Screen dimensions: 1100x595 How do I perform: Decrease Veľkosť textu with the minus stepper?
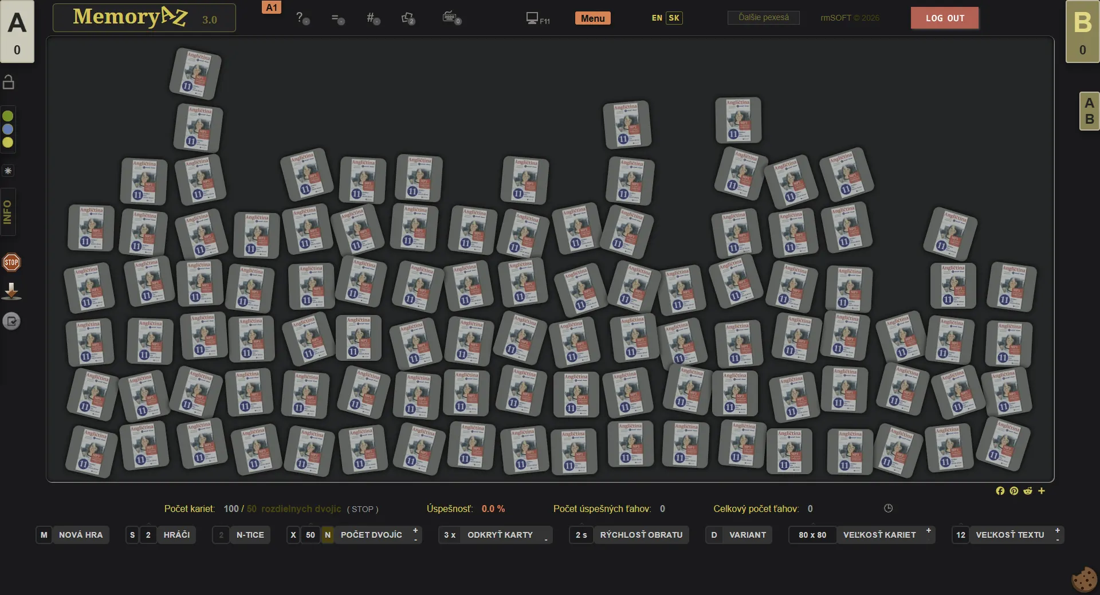click(x=1057, y=539)
